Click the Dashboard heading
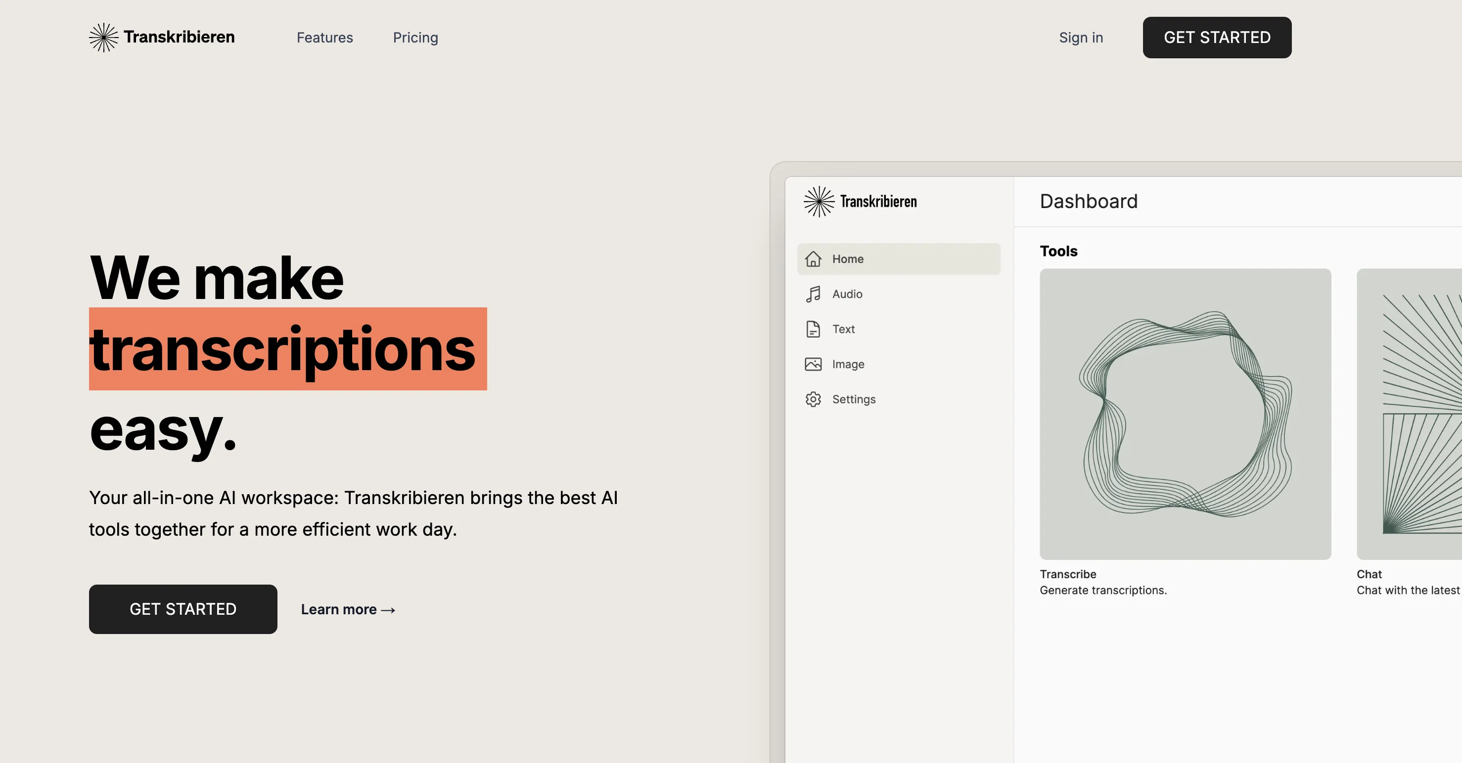 coord(1089,202)
